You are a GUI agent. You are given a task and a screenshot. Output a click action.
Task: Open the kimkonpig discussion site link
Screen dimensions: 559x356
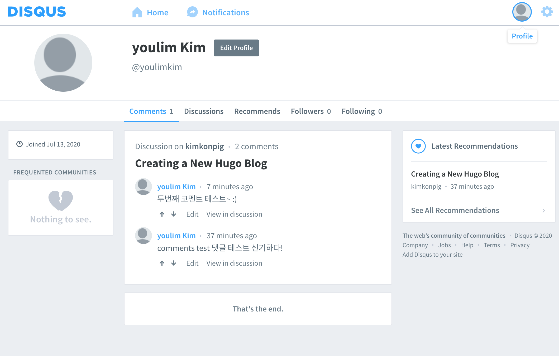[204, 147]
